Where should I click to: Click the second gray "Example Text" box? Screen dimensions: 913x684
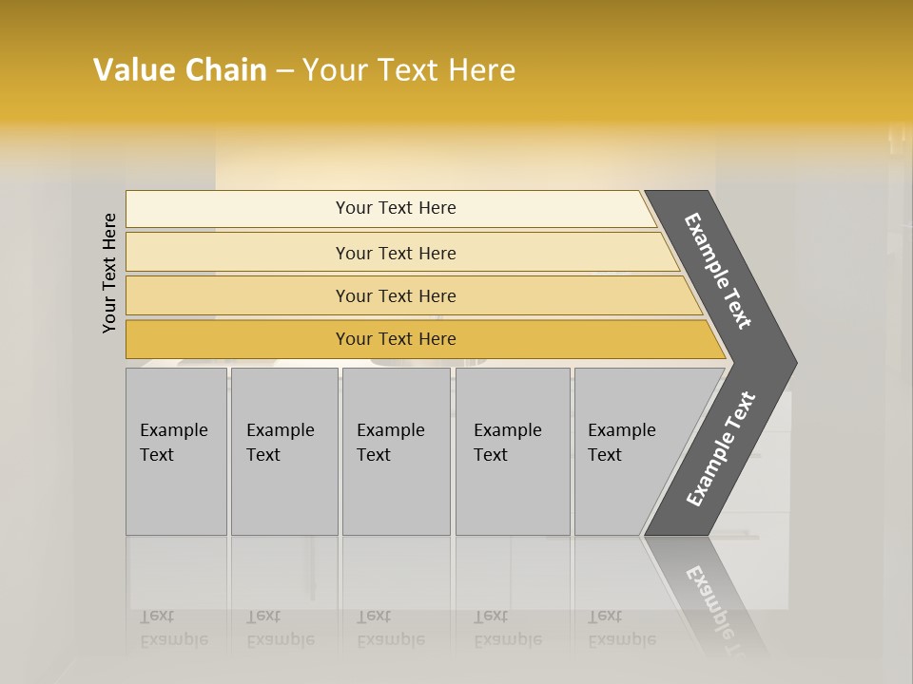(x=283, y=451)
